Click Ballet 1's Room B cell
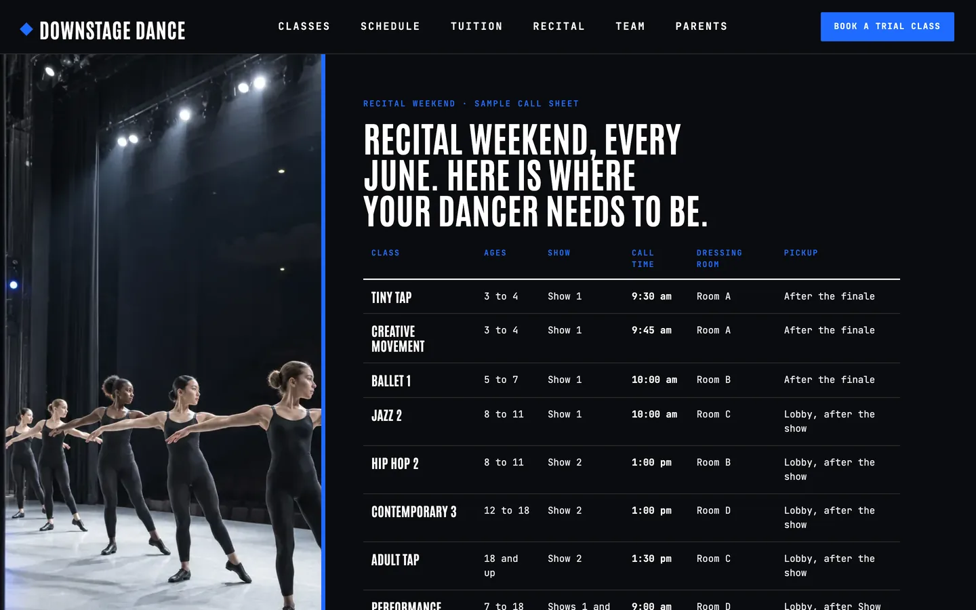 [714, 380]
